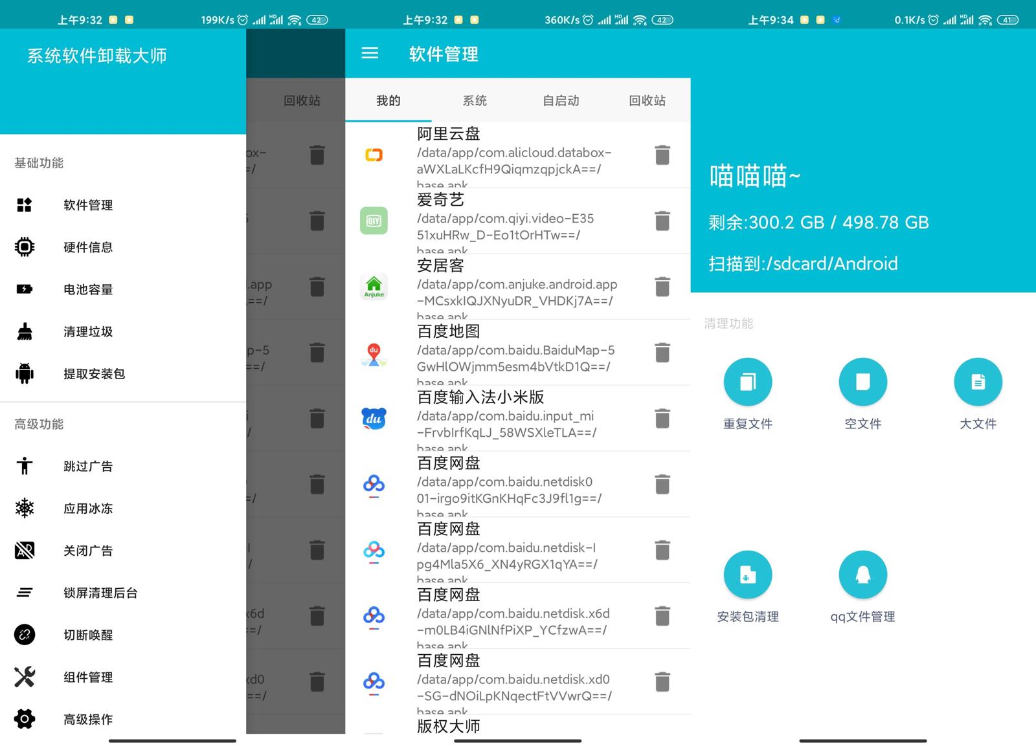Open 电池容量 battery capacity page
This screenshot has width=1036, height=748.
click(x=87, y=289)
